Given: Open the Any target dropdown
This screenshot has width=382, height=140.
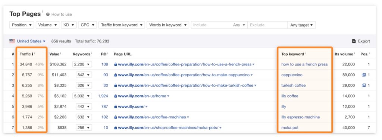Looking at the screenshot, I should tap(301, 25).
